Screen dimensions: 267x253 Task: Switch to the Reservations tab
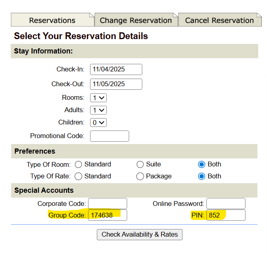pos(52,20)
